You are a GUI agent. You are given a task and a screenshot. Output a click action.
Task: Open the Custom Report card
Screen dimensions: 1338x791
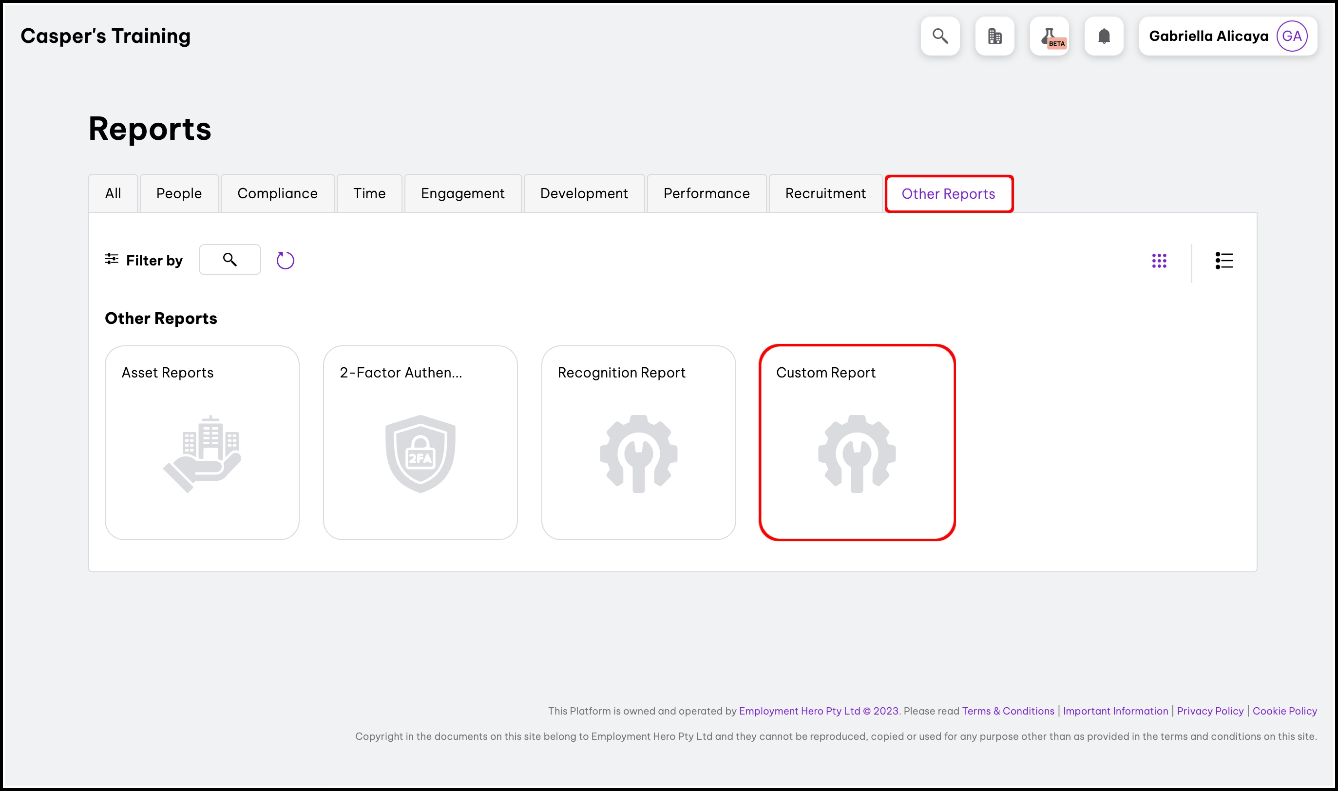857,442
